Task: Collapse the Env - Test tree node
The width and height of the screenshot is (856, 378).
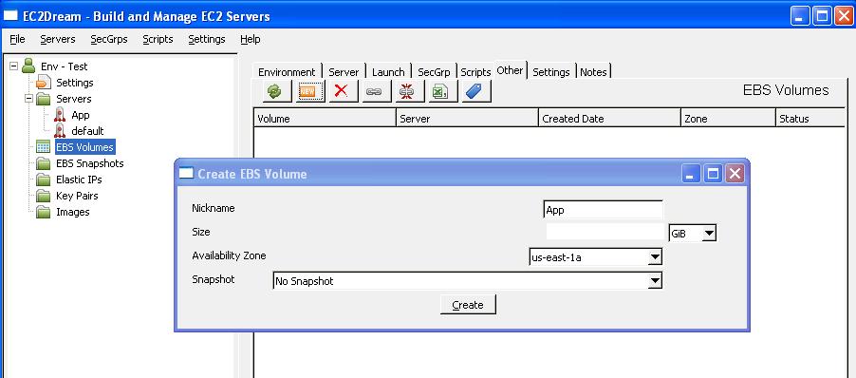Action: 13,66
